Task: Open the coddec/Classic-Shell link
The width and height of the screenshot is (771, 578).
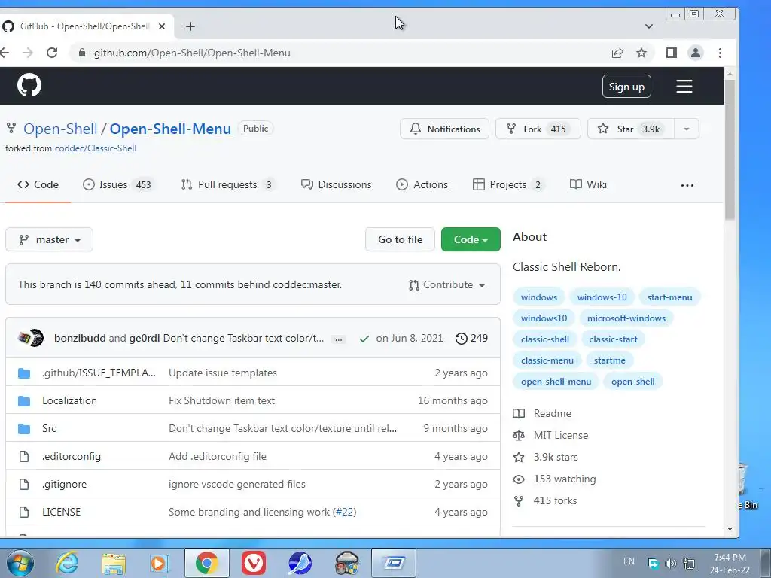Action: pyautogui.click(x=96, y=148)
